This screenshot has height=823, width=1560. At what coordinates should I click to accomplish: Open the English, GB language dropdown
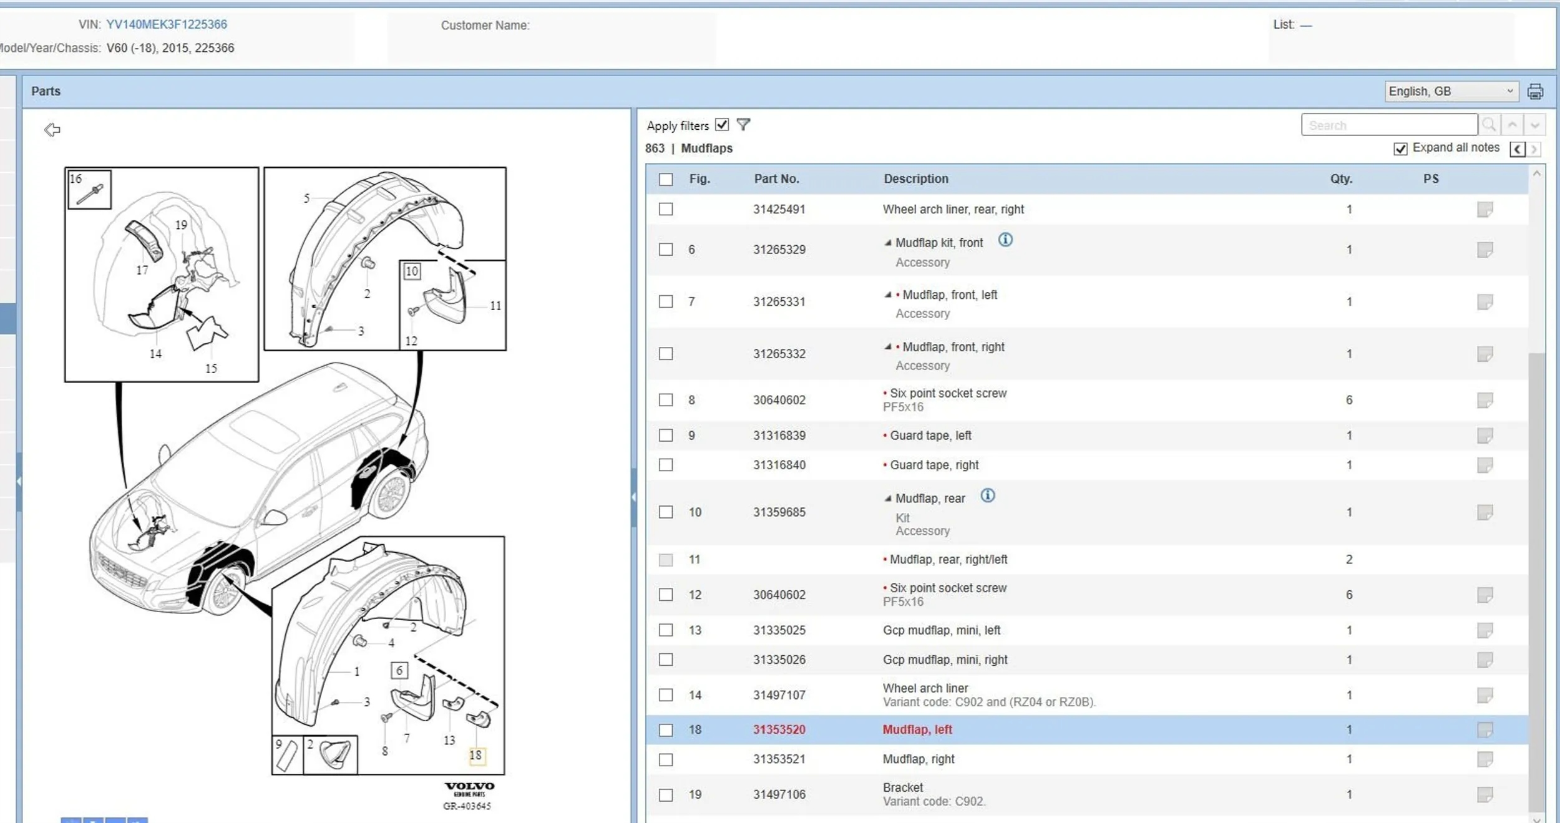[1451, 92]
